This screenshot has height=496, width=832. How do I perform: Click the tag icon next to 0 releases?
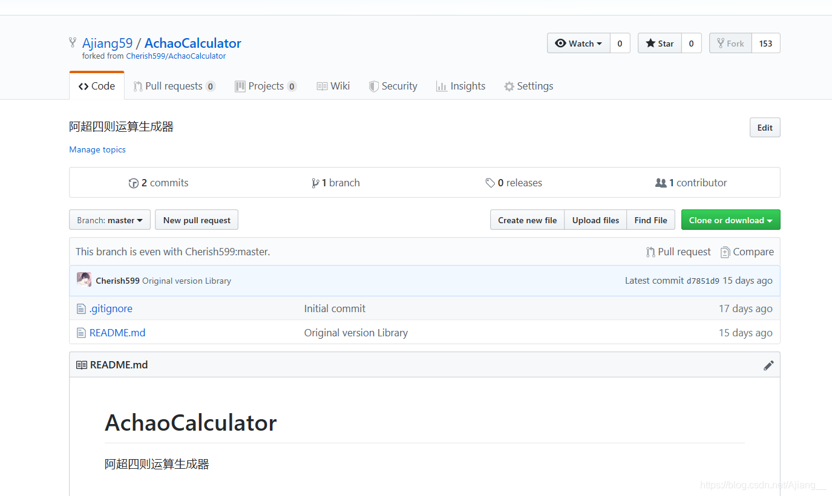point(490,183)
